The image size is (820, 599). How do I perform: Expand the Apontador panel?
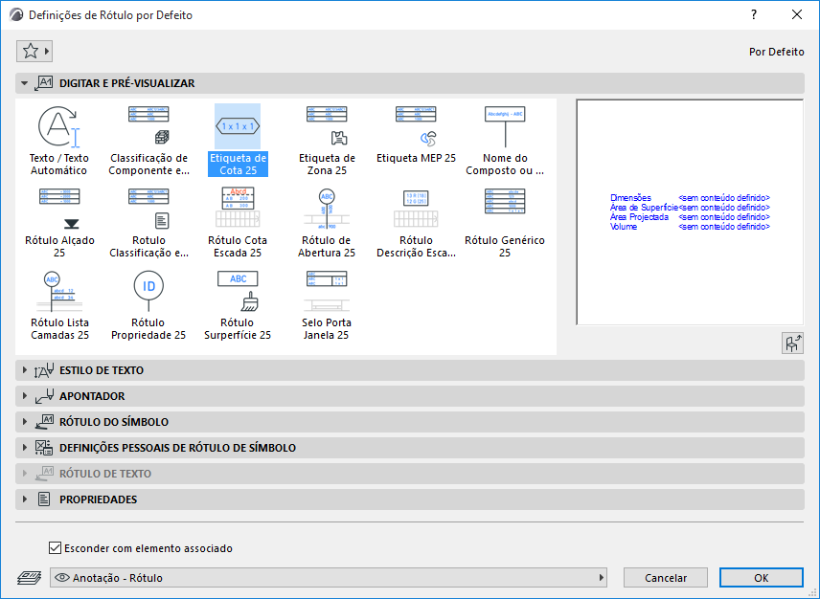410,396
